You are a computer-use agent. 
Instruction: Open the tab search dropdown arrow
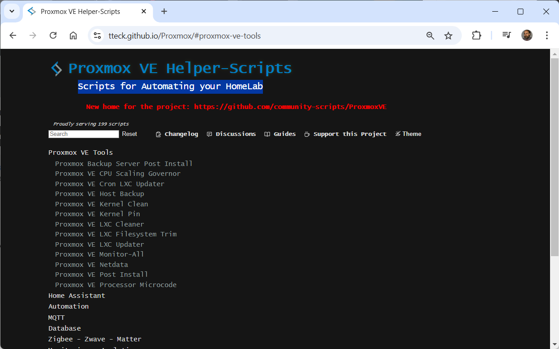12,11
